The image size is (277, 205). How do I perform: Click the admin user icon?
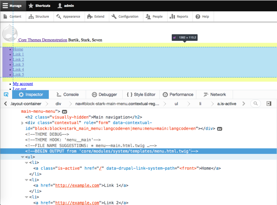(x=60, y=6)
